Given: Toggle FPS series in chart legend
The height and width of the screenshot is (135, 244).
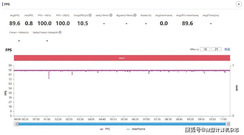Looking at the screenshot, I should [x=106, y=129].
